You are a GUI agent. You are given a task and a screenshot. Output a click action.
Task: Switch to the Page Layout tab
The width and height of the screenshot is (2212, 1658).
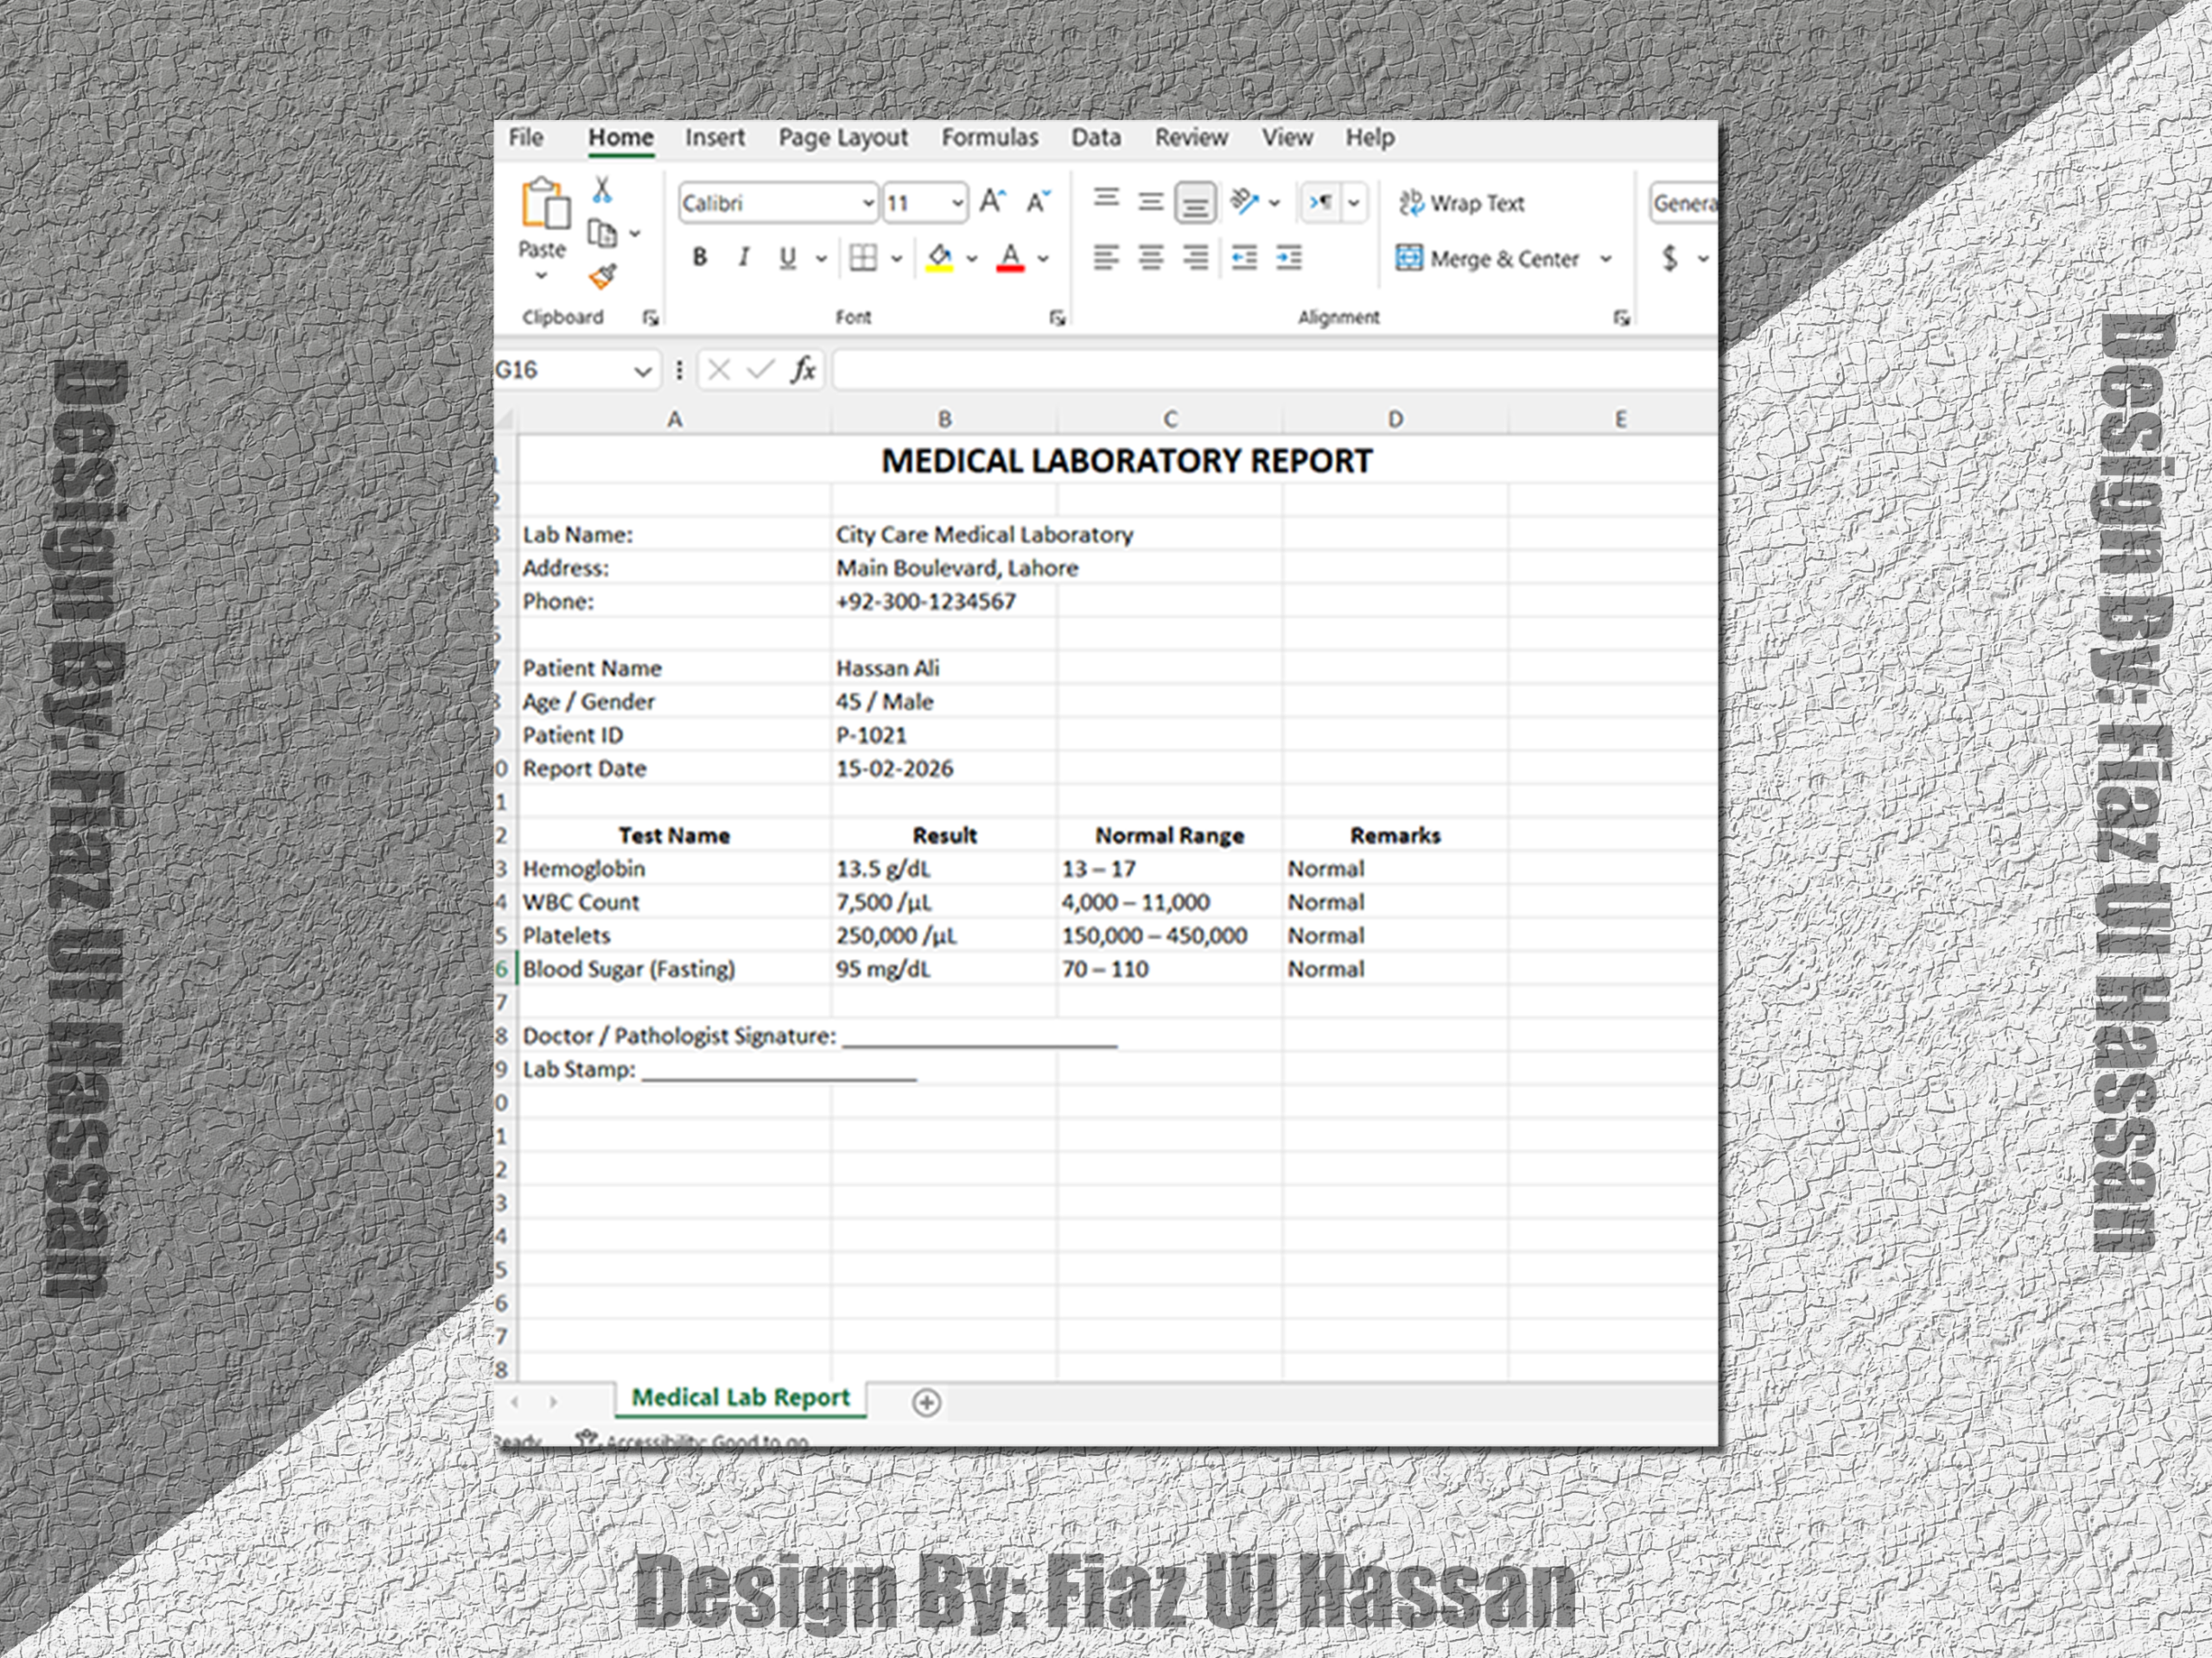click(x=842, y=138)
